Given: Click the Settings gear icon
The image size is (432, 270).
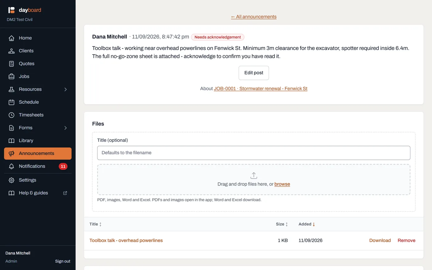Looking at the screenshot, I should (x=11, y=180).
